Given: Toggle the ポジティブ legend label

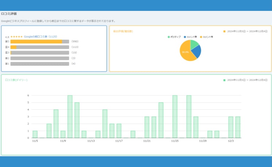Looking at the screenshot, I should pyautogui.click(x=176, y=37).
